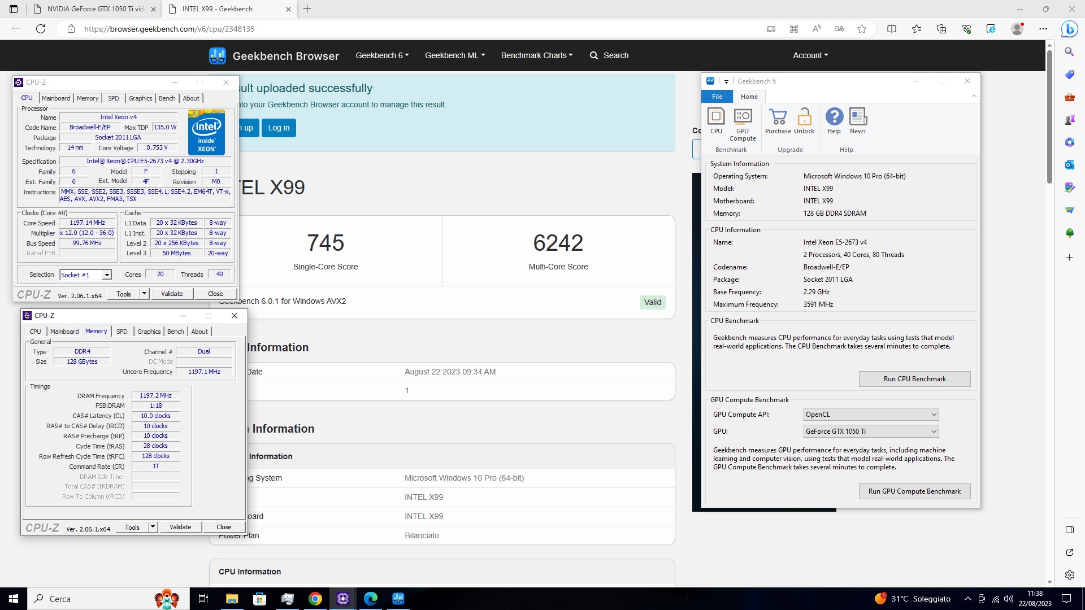1085x610 pixels.
Task: Switch to the Bench tab in upper CPU-Z window
Action: pyautogui.click(x=167, y=98)
